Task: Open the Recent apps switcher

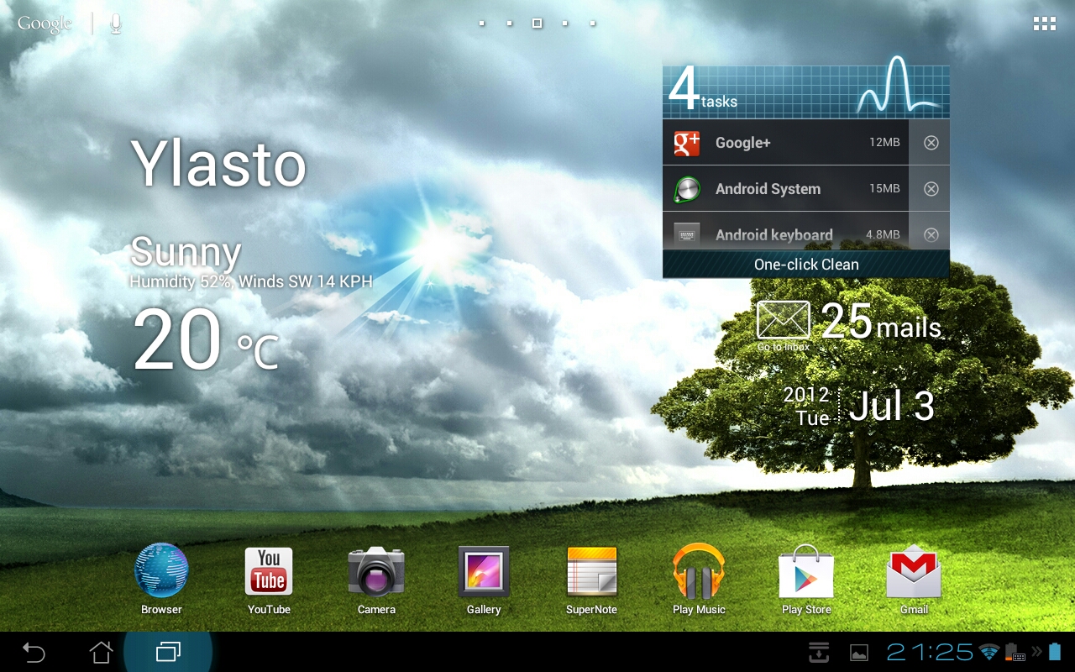Action: point(168,652)
